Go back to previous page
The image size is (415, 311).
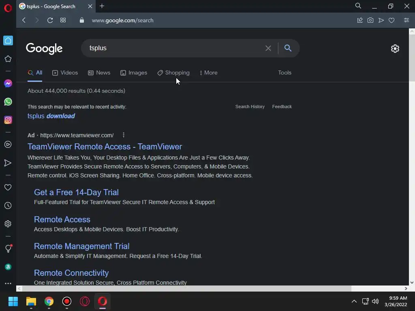24,20
